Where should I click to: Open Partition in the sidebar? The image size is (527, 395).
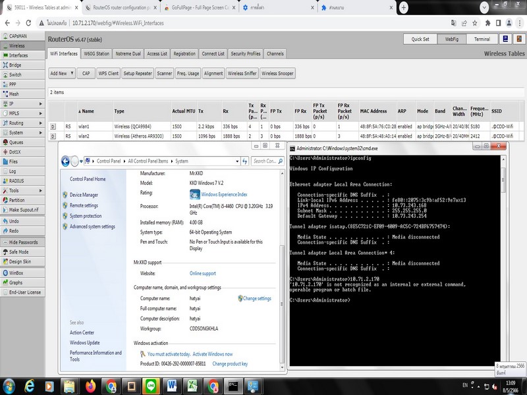tap(22, 200)
